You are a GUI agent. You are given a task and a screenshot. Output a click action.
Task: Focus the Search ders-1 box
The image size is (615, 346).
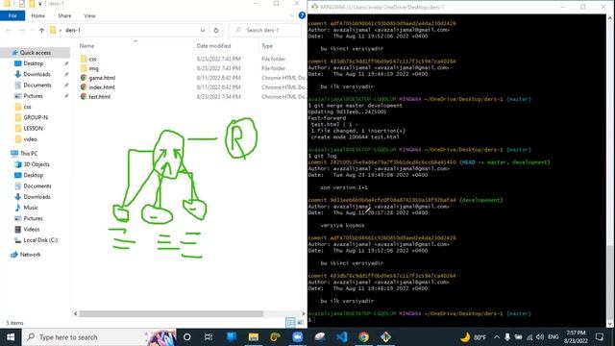[265, 30]
